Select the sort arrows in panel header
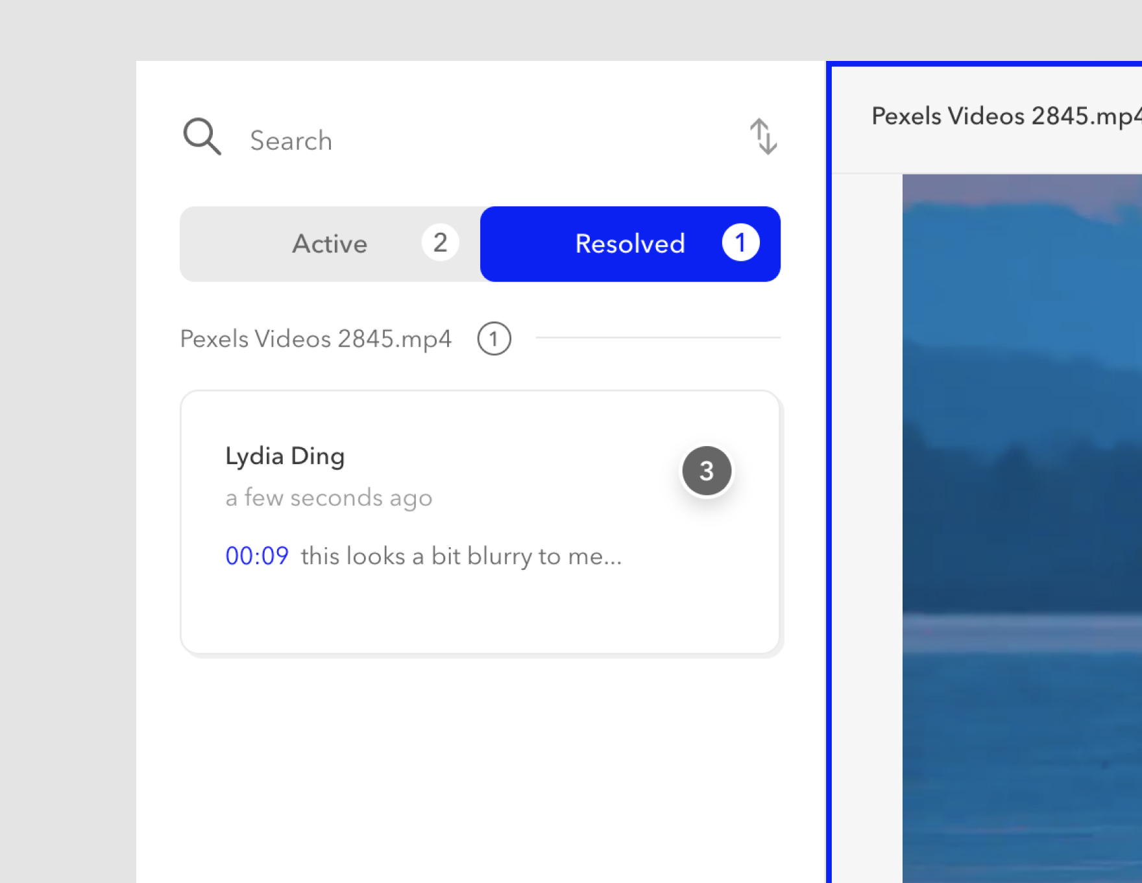The height and width of the screenshot is (883, 1142). [x=763, y=137]
